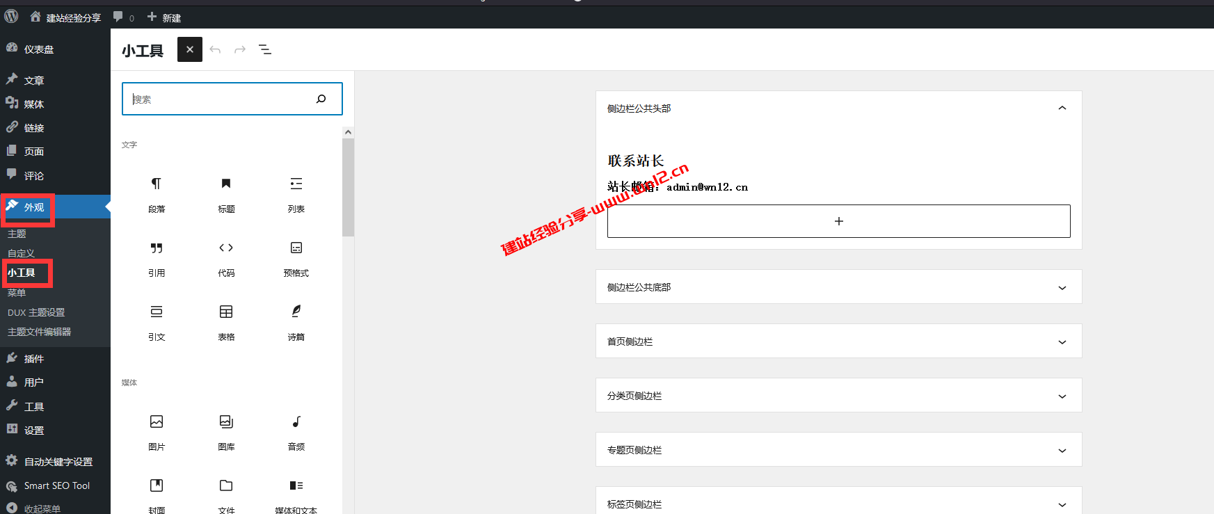The image size is (1214, 514).
Task: Go to 自定义 (Customize) submenu
Action: [21, 253]
